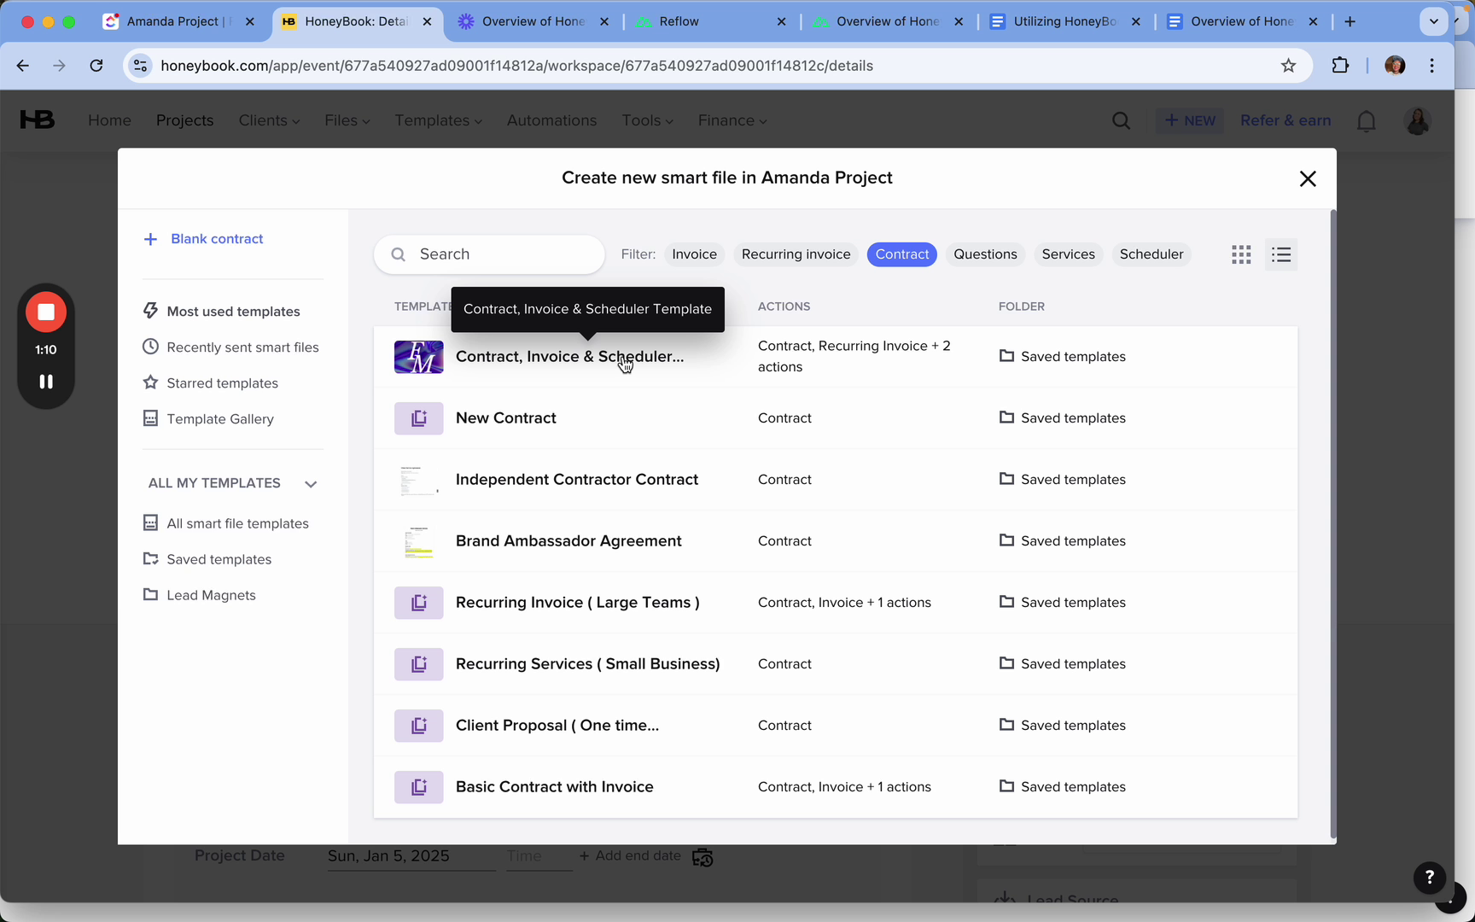Expand the Tools menu

(x=647, y=120)
